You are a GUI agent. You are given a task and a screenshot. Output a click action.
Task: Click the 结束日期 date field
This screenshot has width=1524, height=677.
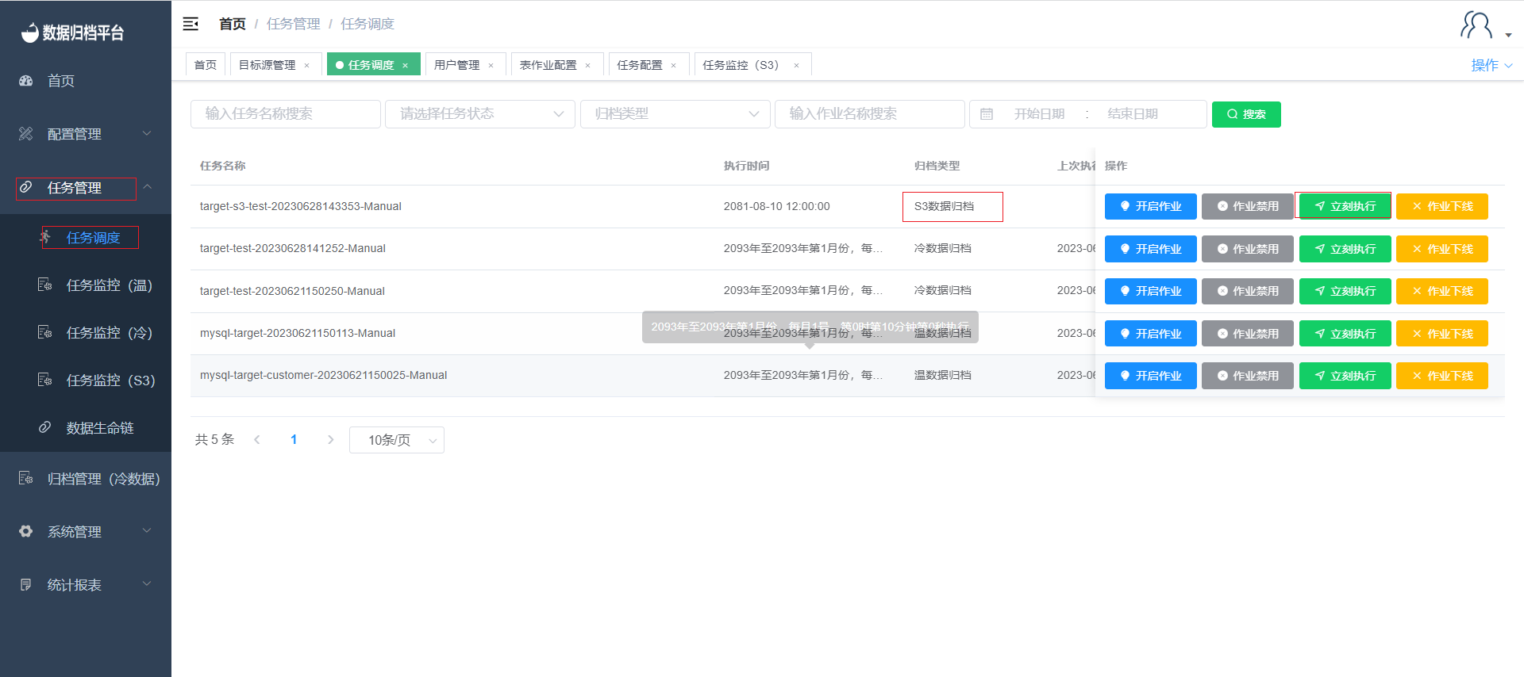[x=1133, y=114]
